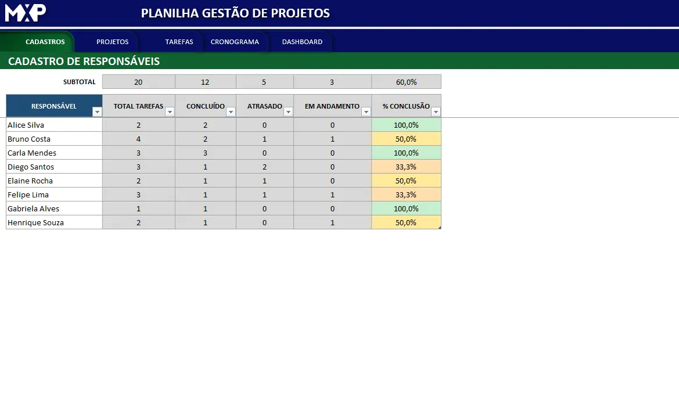679x407 pixels.
Task: Select the subtotal 60,0% cell
Action: click(406, 82)
